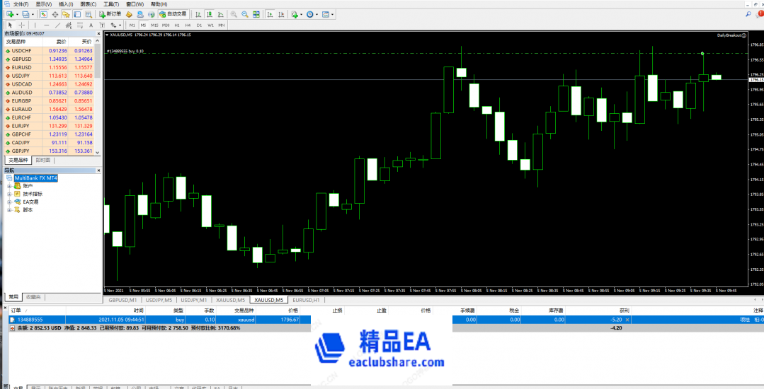
Task: Select the cursor arrow tool
Action: (10, 25)
